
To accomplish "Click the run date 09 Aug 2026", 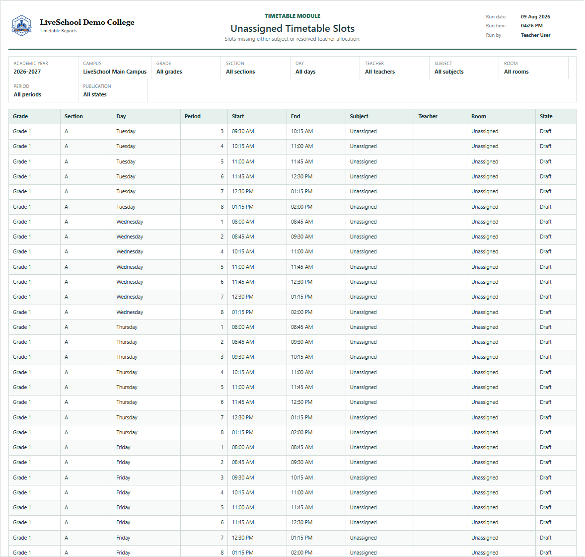I will (535, 17).
